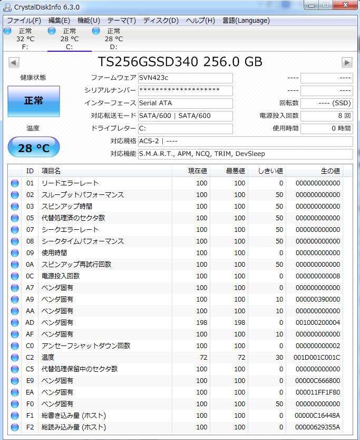Viewport: 360px width, 440px height.
Task: Click the SATA/600 transfer mode field
Action: coord(186,116)
